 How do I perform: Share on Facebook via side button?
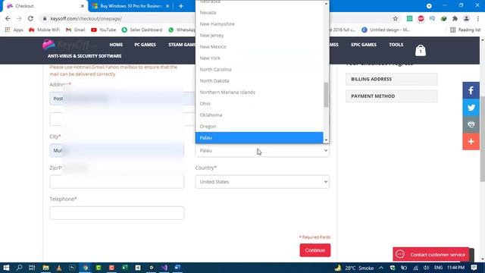click(471, 90)
